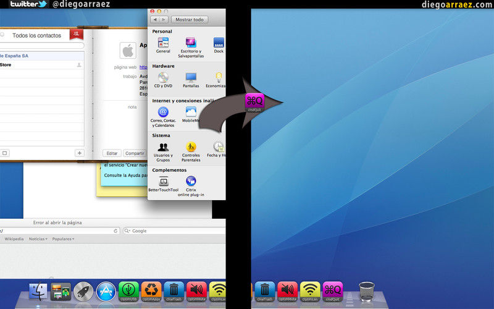Screen dimensions: 494x309
Task: Open CD y DVD preferences
Action: pos(163,80)
